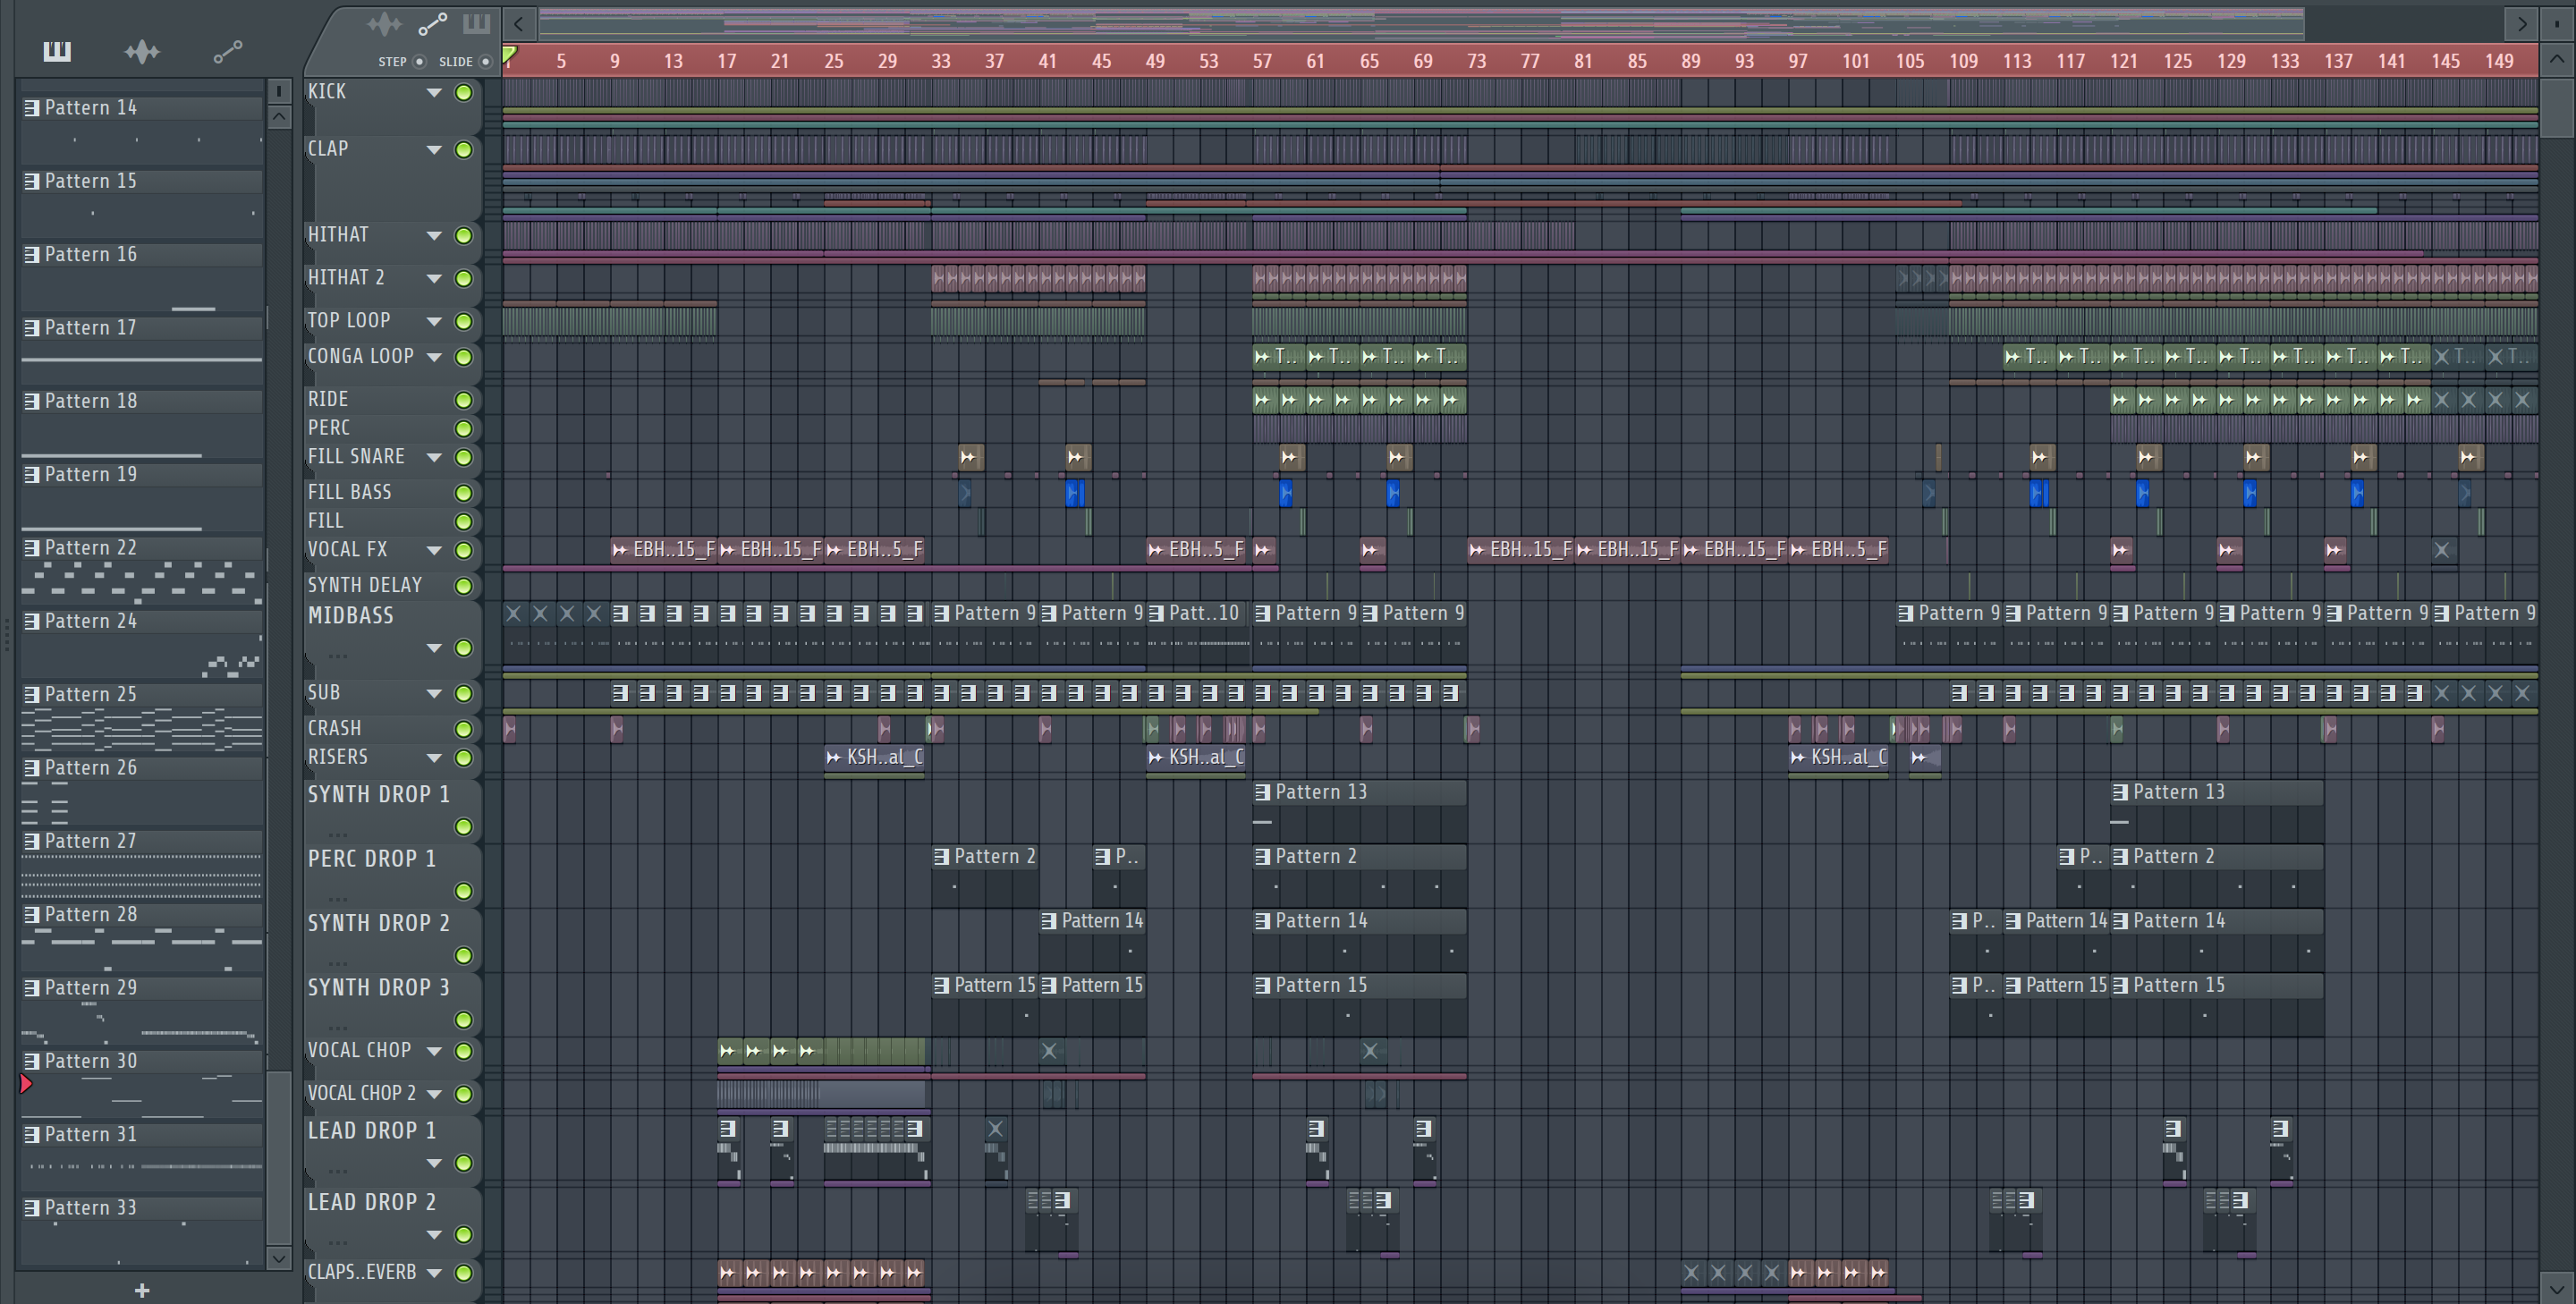This screenshot has height=1304, width=2576.
Task: Click the song start marker on timeline
Action: click(510, 55)
